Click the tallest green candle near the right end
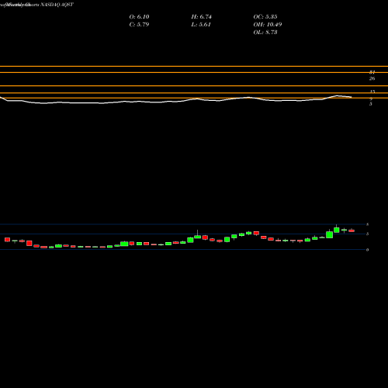Viewport: 388px width, 388px height. click(329, 234)
